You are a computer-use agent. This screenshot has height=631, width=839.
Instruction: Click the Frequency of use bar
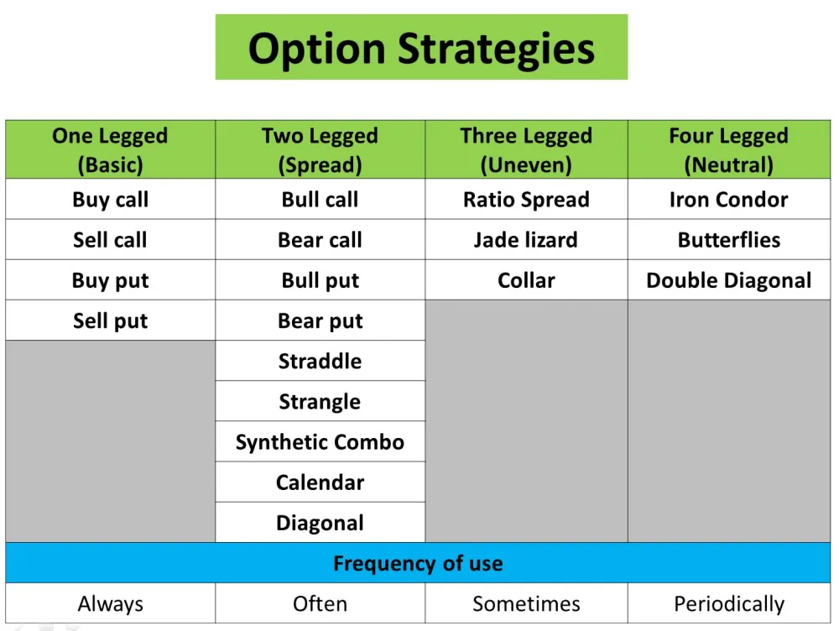point(418,562)
